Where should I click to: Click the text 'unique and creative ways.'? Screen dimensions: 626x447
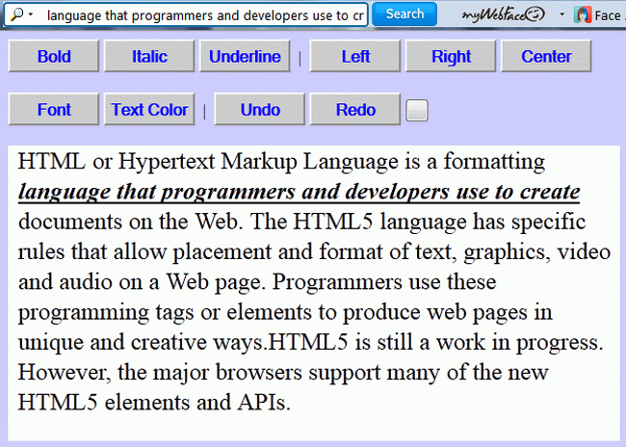[143, 342]
